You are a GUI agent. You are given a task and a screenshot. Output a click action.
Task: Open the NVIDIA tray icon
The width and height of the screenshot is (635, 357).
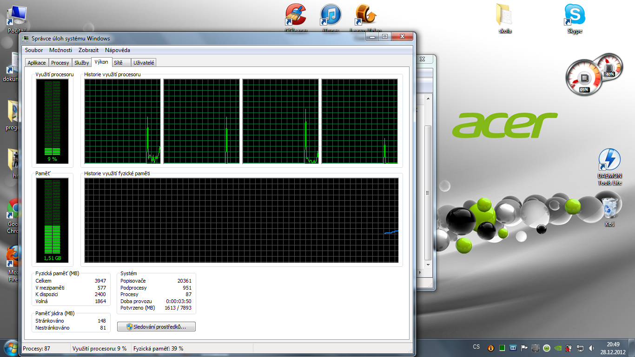click(558, 348)
